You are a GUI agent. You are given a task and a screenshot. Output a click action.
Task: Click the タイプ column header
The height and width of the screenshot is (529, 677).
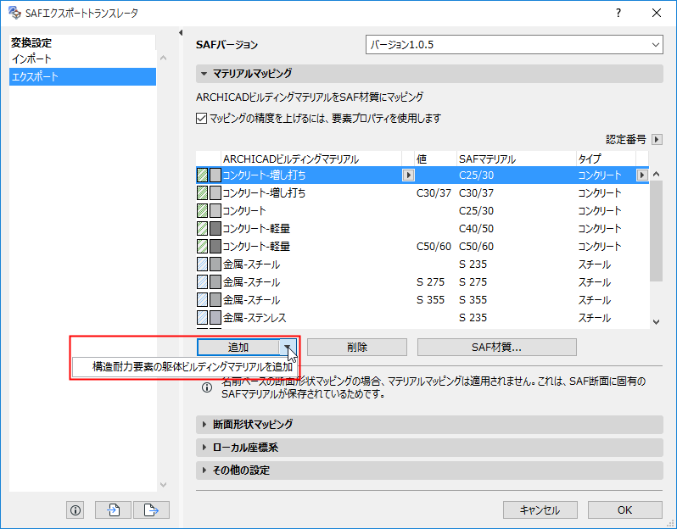tap(607, 159)
